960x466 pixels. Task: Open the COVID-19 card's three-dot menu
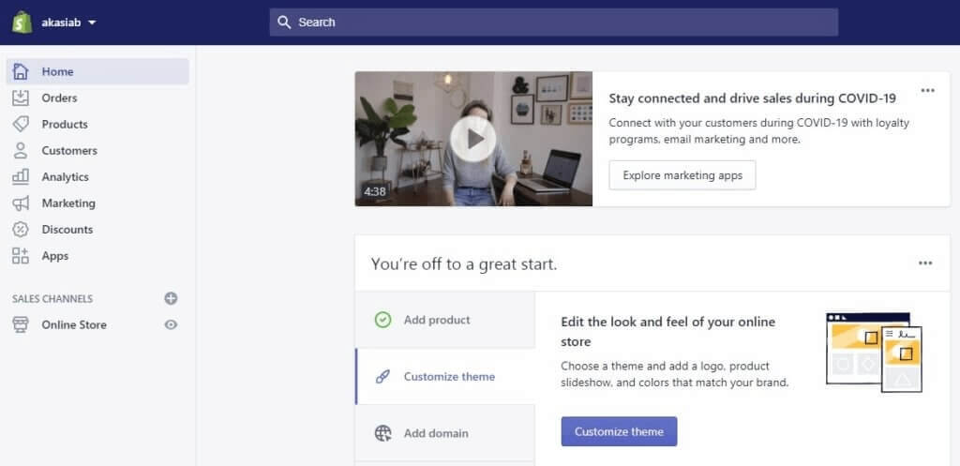pos(927,91)
